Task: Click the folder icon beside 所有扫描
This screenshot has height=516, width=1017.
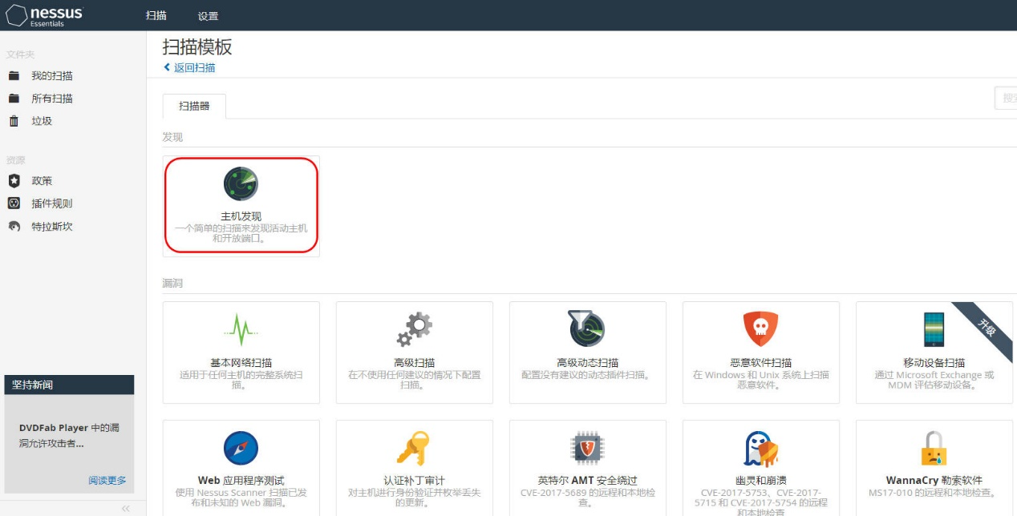Action: [x=14, y=98]
